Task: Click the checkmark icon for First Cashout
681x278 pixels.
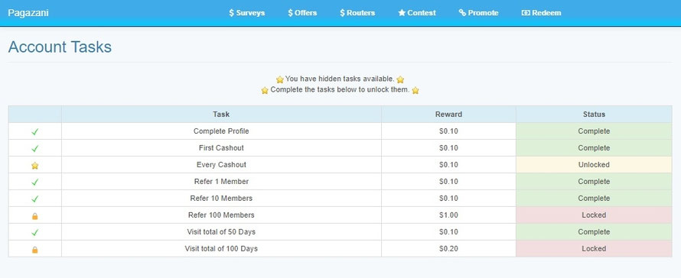Action: point(34,148)
